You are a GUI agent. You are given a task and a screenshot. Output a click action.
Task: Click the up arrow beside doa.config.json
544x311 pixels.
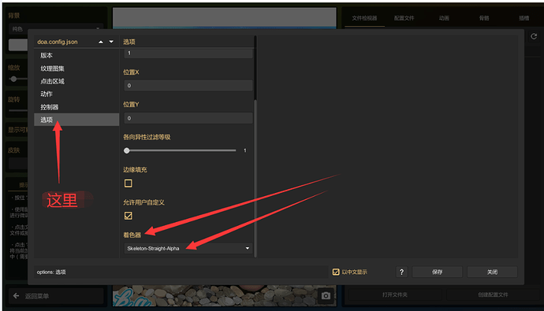click(101, 42)
